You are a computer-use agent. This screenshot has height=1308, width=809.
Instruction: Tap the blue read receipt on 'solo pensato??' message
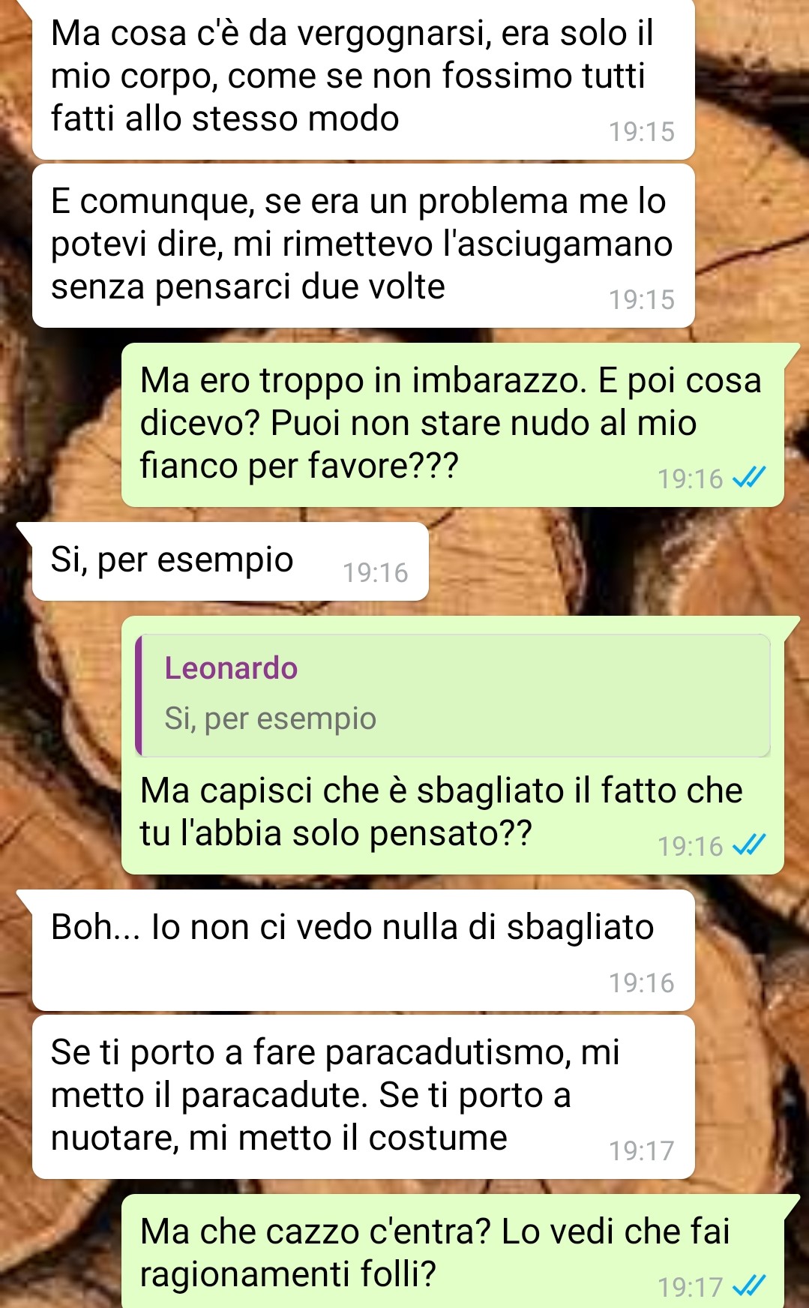click(749, 845)
